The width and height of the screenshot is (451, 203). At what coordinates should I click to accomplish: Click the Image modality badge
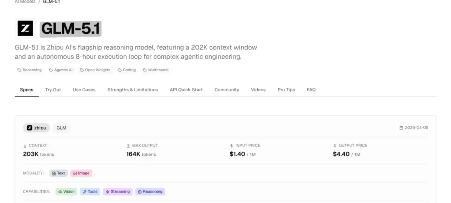coord(81,173)
